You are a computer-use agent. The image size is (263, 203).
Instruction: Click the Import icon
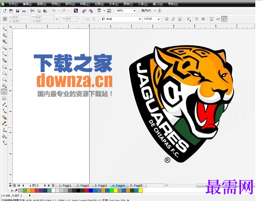84,11
